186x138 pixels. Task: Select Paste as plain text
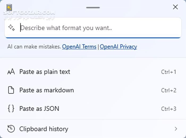pyautogui.click(x=45, y=72)
